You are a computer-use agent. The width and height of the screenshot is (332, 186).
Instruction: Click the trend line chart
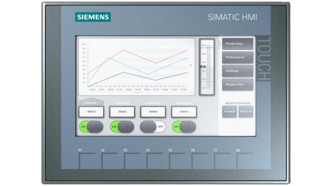tap(137, 67)
